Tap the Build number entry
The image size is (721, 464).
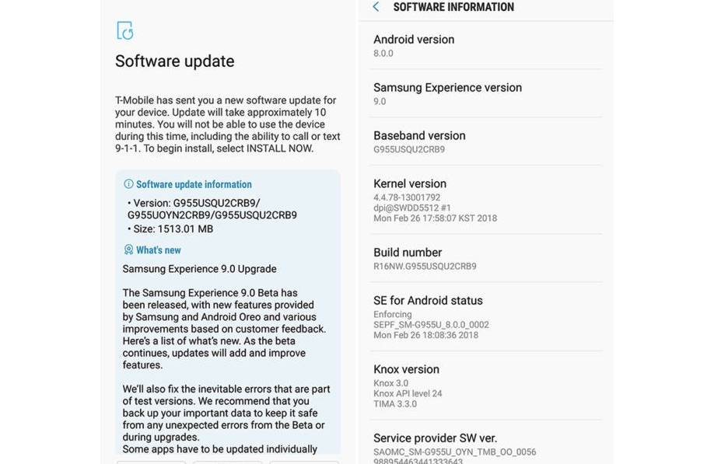485,259
